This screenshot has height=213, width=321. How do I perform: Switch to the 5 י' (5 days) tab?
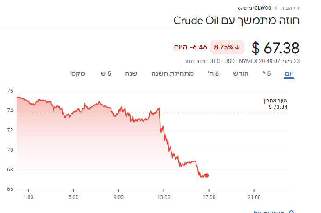click(266, 73)
